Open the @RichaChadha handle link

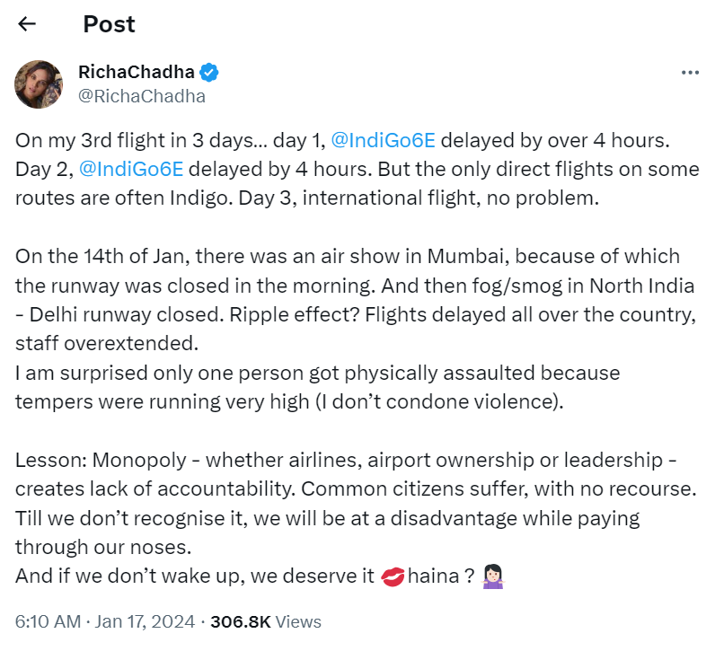tap(142, 96)
